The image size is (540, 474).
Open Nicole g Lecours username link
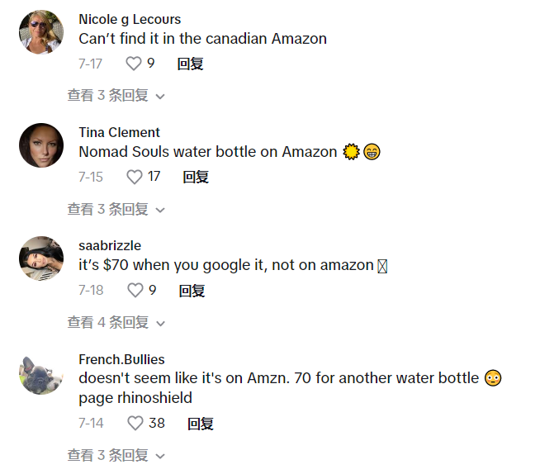130,19
